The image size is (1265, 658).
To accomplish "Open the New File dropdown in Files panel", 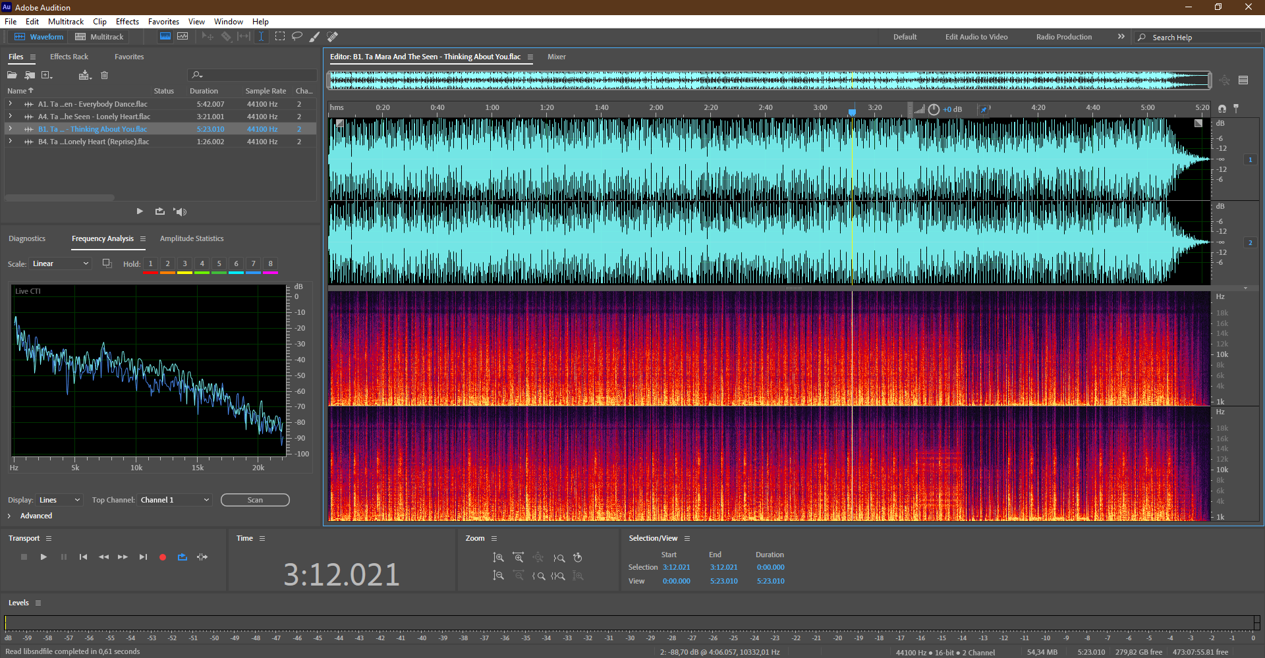I will pos(47,75).
